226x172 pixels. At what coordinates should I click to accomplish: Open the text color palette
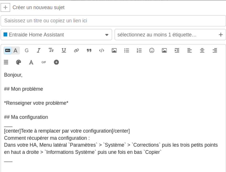click(x=19, y=62)
